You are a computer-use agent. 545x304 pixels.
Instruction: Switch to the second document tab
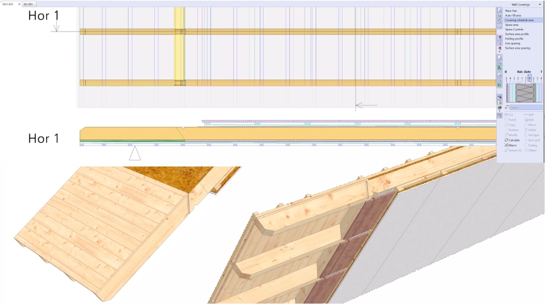pyautogui.click(x=28, y=4)
